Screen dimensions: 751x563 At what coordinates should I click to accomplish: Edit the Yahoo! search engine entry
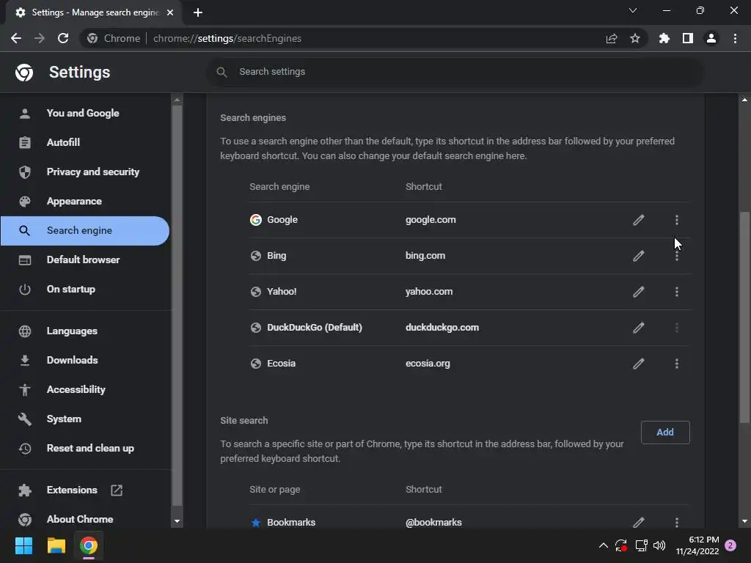click(x=639, y=292)
